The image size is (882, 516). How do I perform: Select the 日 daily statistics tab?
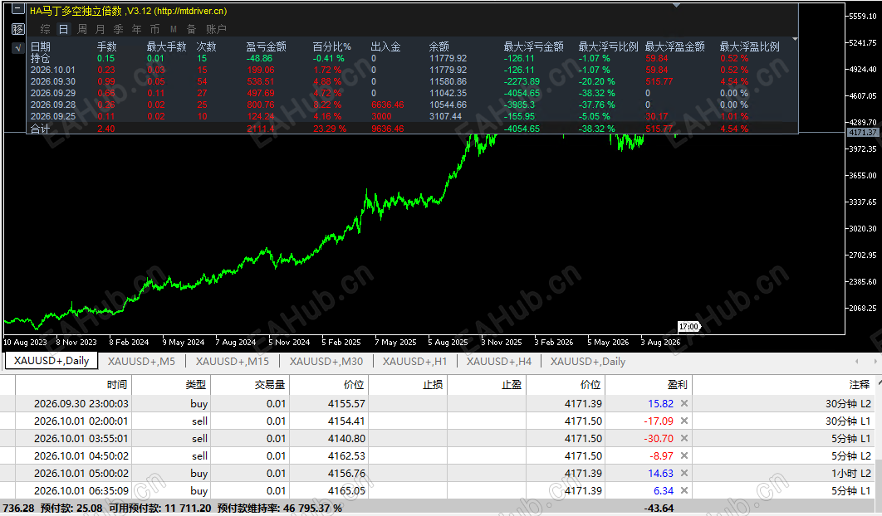pyautogui.click(x=64, y=29)
